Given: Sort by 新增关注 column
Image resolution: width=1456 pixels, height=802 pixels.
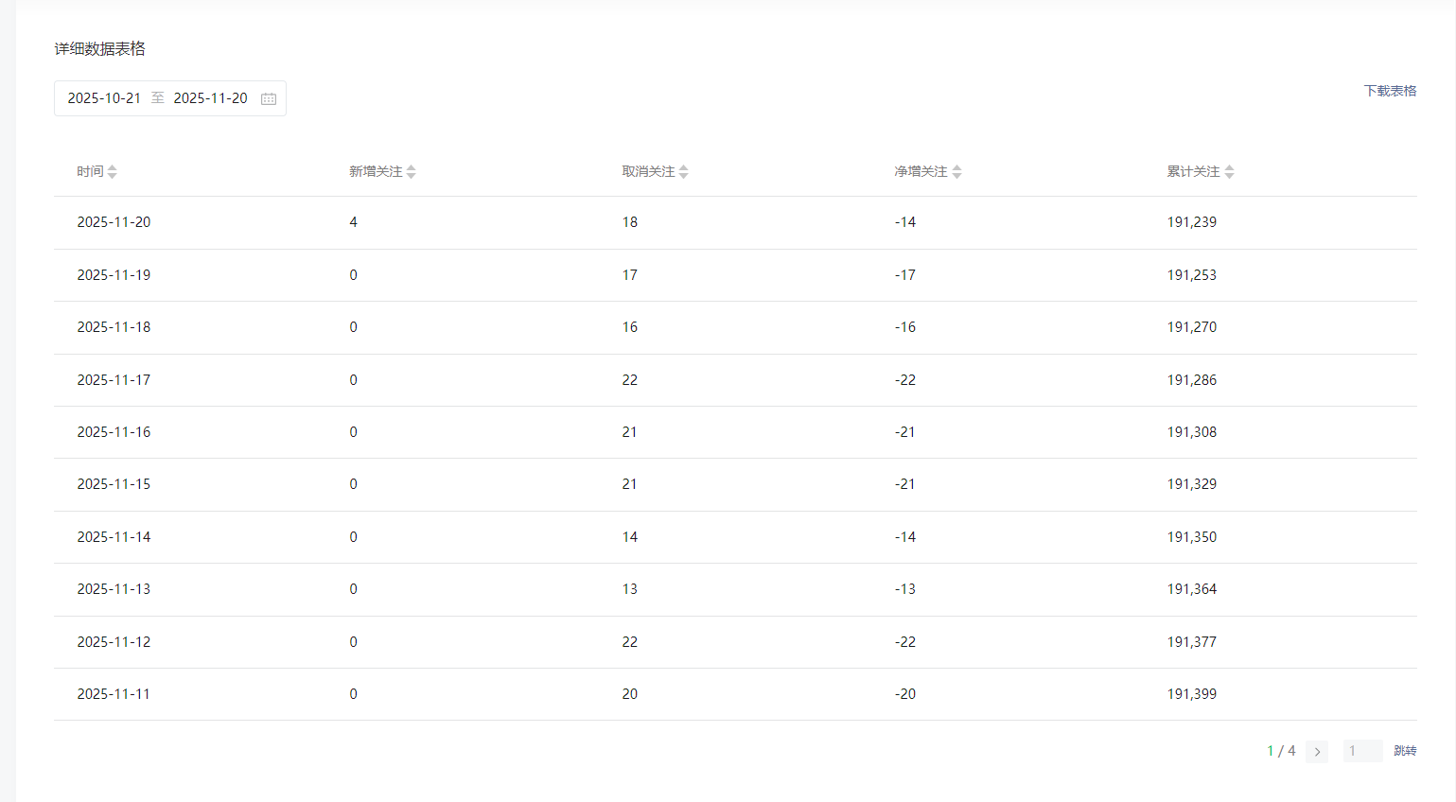Looking at the screenshot, I should [x=411, y=171].
